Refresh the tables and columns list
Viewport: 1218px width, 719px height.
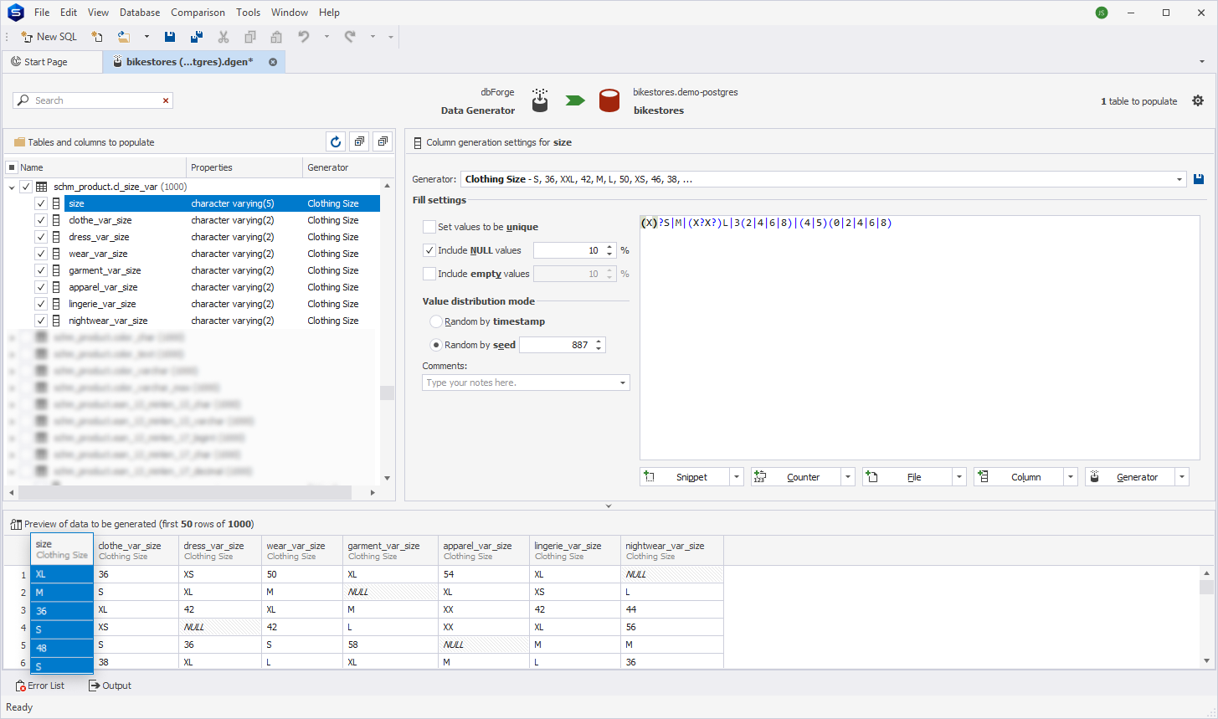click(x=336, y=142)
